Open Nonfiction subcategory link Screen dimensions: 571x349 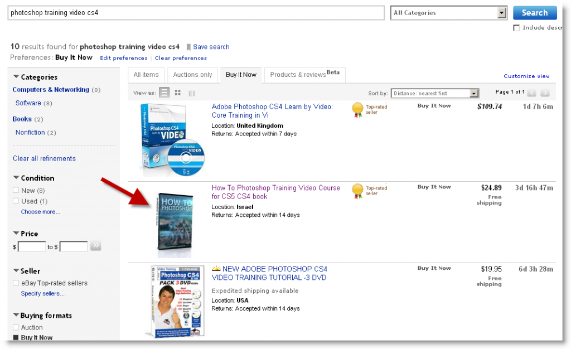tap(30, 133)
